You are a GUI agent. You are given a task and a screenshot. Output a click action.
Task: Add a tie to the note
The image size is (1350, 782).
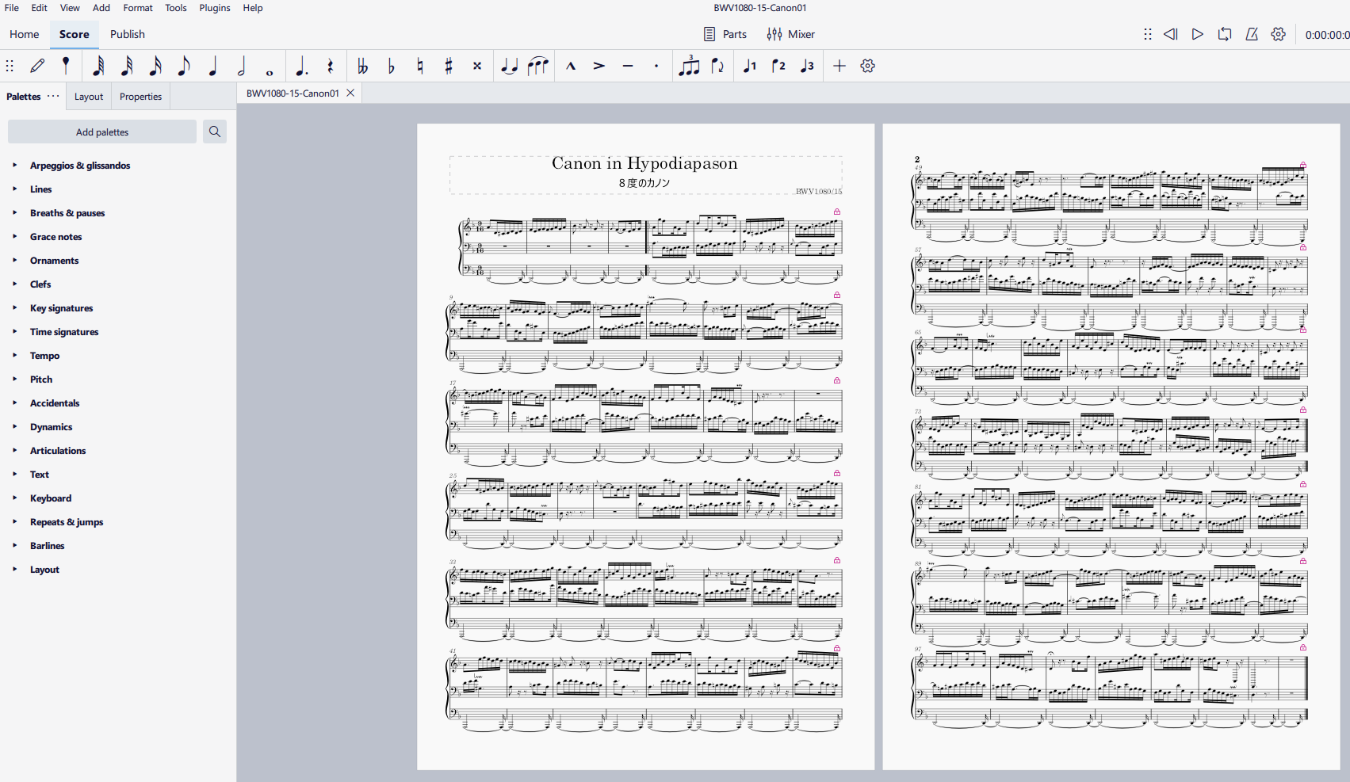(509, 66)
